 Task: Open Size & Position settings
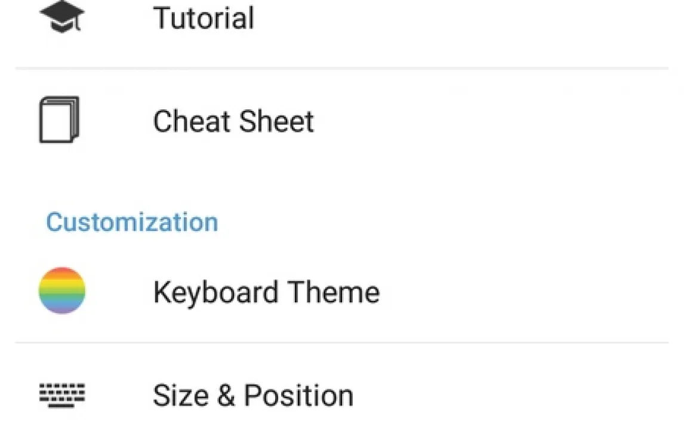[253, 395]
